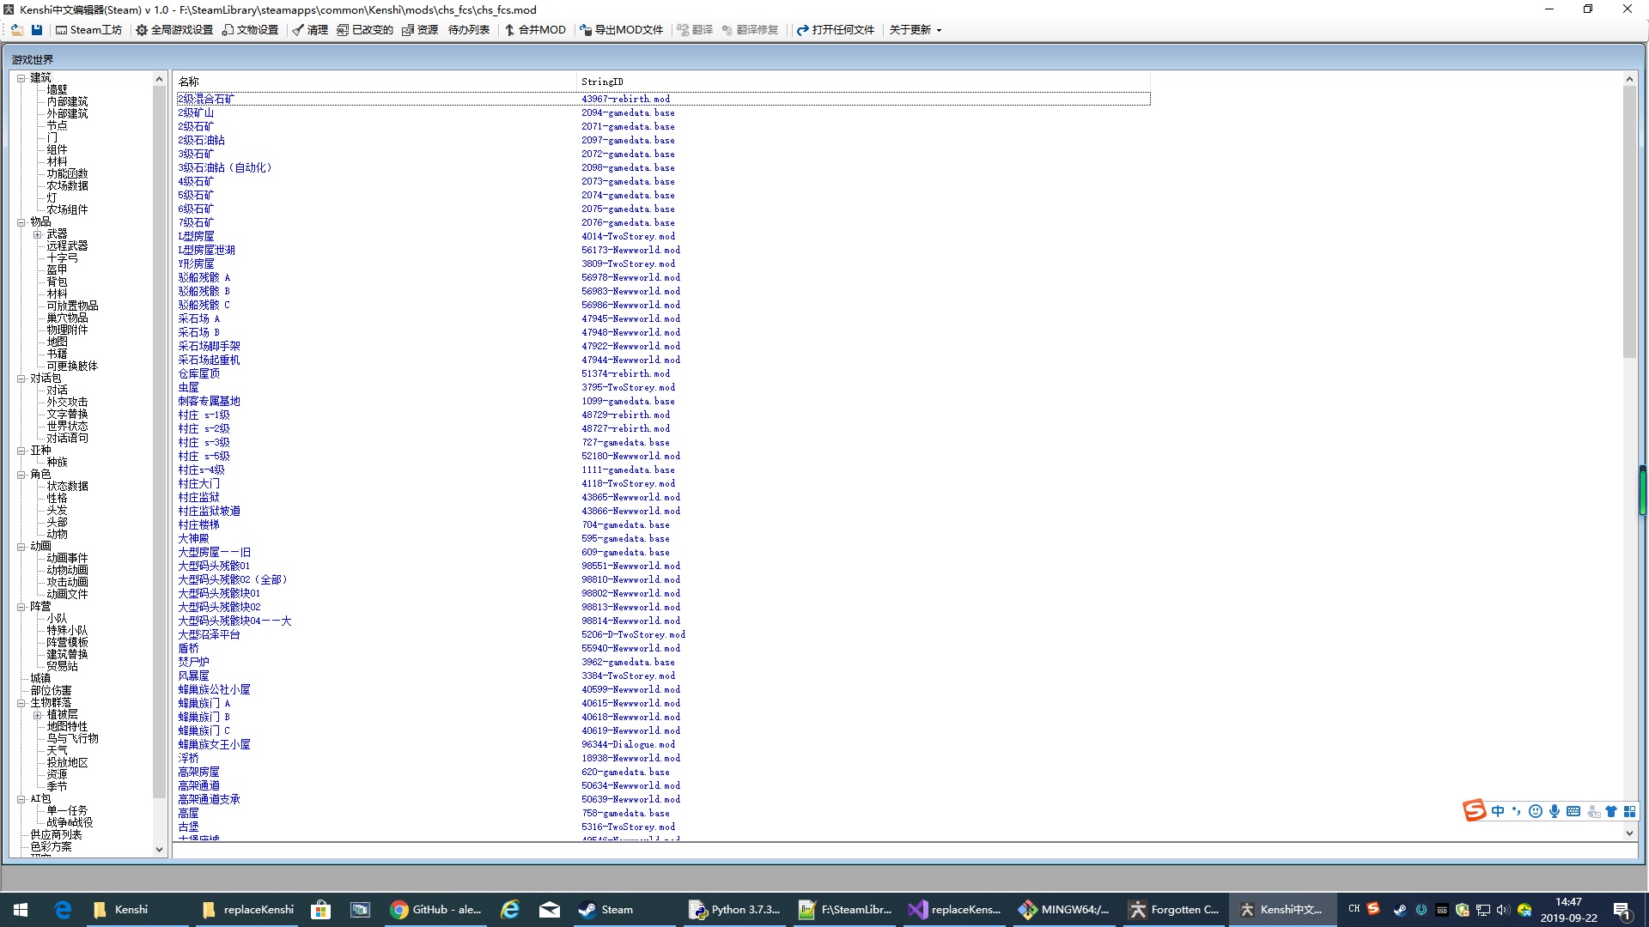
Task: Open the 关于更新 dropdown menu
Action: (x=915, y=29)
